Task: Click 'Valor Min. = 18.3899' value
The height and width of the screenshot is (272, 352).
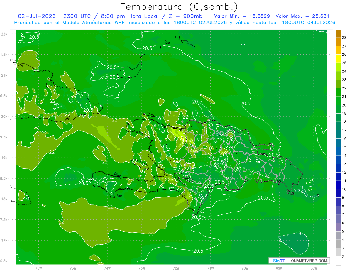Action: pos(242,16)
